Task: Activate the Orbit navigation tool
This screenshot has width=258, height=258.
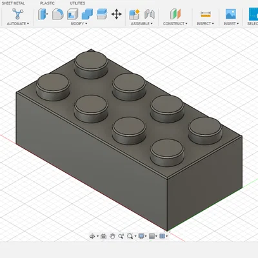Action: 92,236
